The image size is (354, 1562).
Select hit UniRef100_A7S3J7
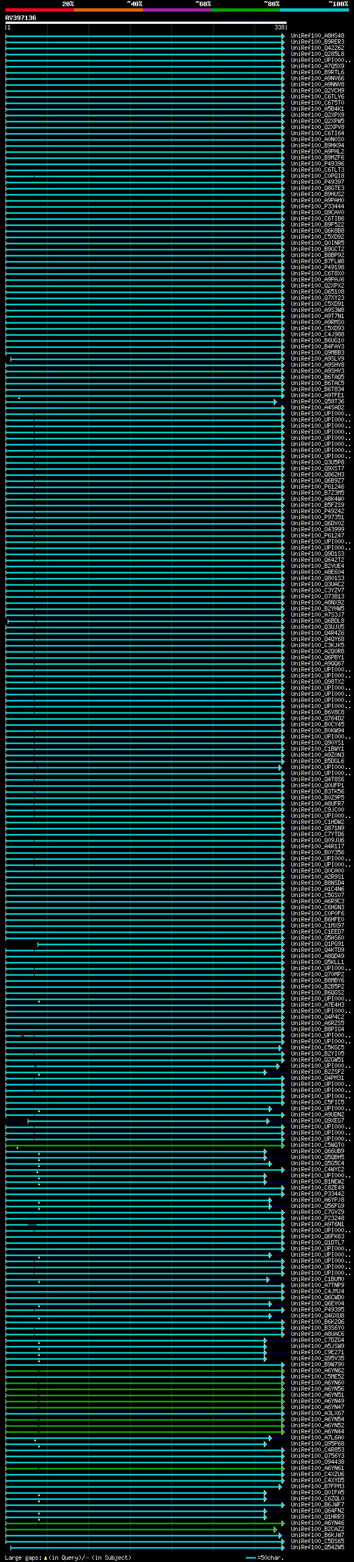coord(317,615)
